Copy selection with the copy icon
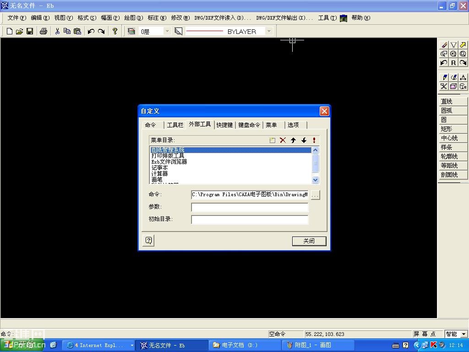The height and width of the screenshot is (352, 469). 67,31
